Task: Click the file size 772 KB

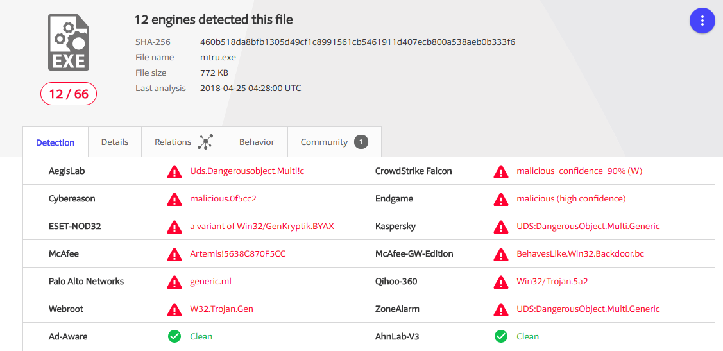Action: (x=214, y=73)
